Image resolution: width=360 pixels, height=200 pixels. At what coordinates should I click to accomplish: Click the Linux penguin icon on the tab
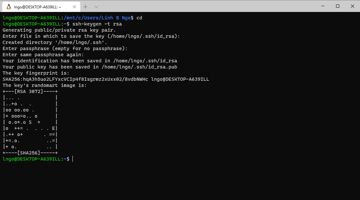click(x=8, y=6)
